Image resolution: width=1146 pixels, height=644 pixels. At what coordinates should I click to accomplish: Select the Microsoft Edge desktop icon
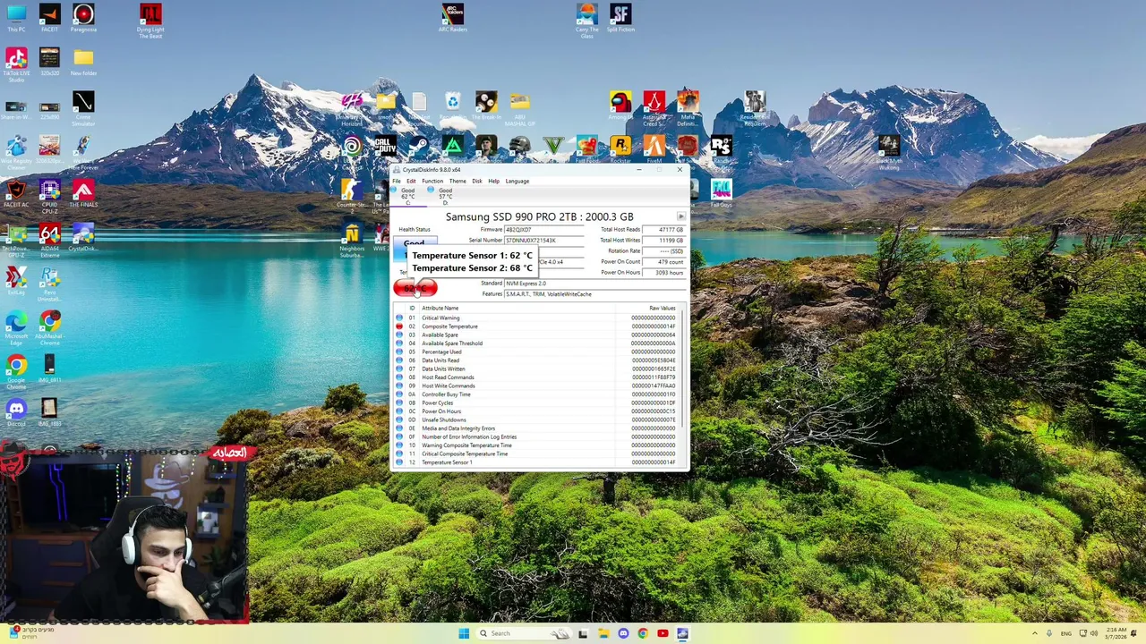pos(16,328)
